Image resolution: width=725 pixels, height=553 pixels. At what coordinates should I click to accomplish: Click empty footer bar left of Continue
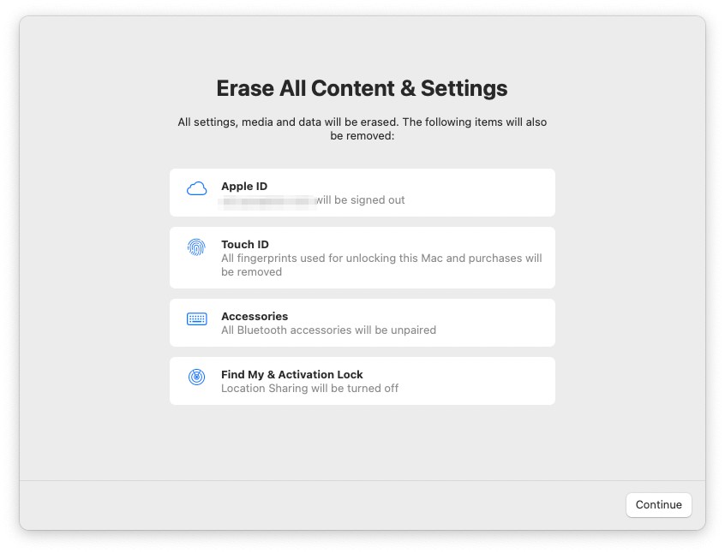pyautogui.click(x=343, y=505)
